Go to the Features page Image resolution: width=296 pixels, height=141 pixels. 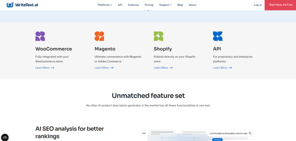click(x=133, y=5)
